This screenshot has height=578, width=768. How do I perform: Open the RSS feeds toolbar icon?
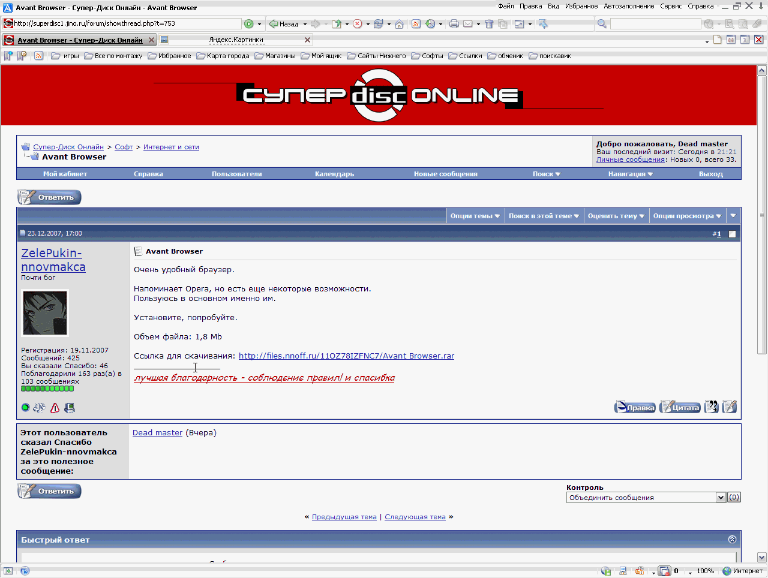click(416, 24)
